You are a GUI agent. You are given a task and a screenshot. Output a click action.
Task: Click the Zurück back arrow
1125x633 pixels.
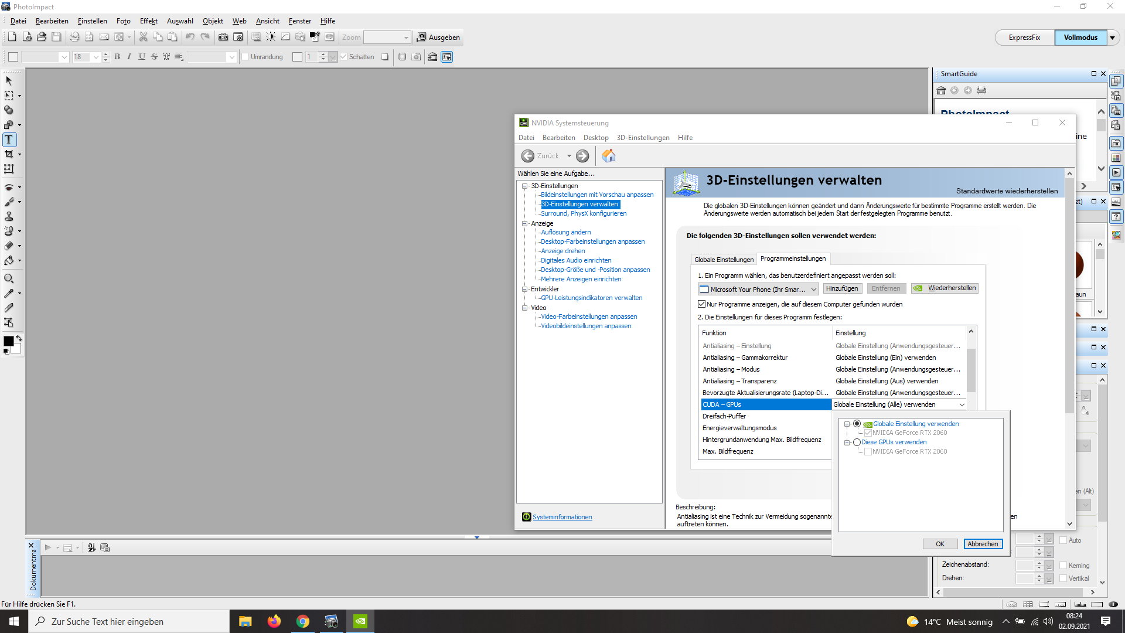[528, 155]
